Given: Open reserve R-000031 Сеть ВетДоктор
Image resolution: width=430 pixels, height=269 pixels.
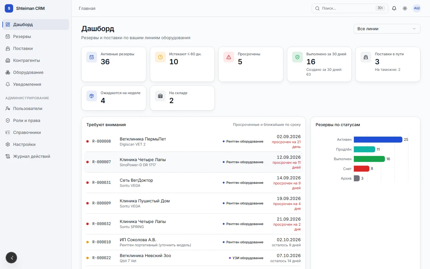Looking at the screenshot, I should point(193,183).
